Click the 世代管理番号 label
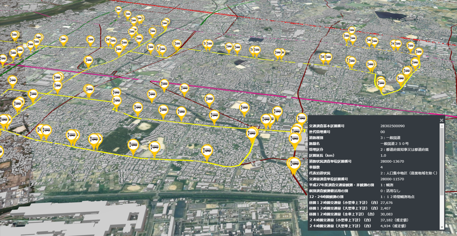Viewport: 457px width, 236px height. pos(319,132)
